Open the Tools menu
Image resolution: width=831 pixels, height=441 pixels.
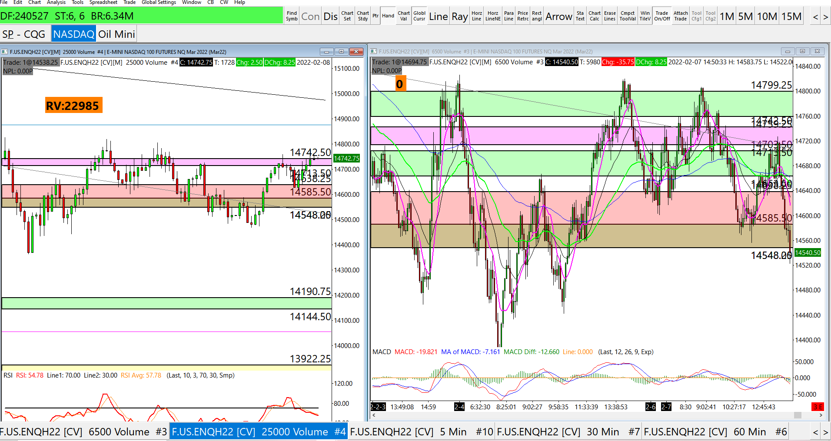pos(77,2)
